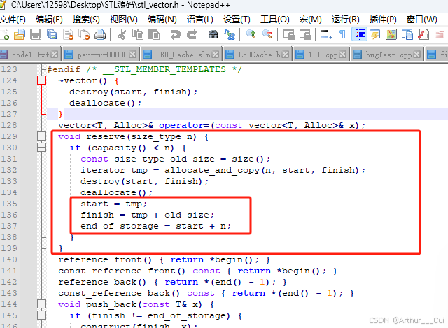The width and height of the screenshot is (448, 328).
Task: Click the Save All icon
Action: click(x=52, y=34)
